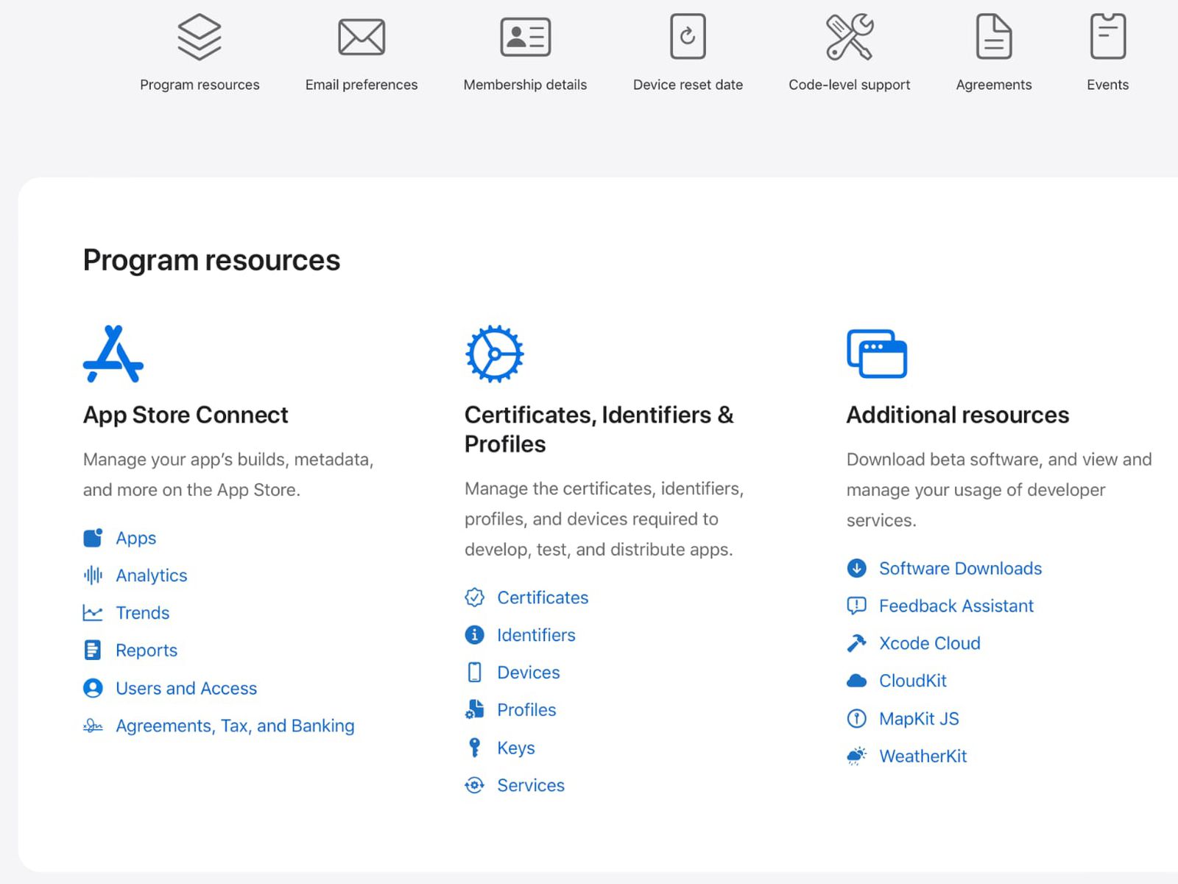Click the Analytics waveform icon

pos(93,575)
